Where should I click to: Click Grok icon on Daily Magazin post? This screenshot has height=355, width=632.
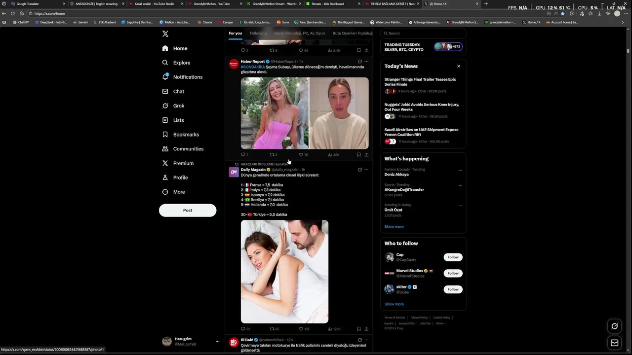coord(359,170)
